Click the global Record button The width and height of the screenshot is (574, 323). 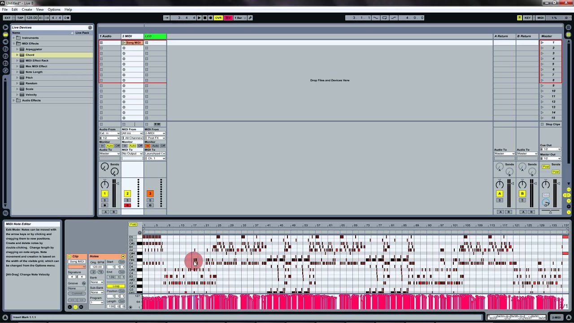pos(210,17)
